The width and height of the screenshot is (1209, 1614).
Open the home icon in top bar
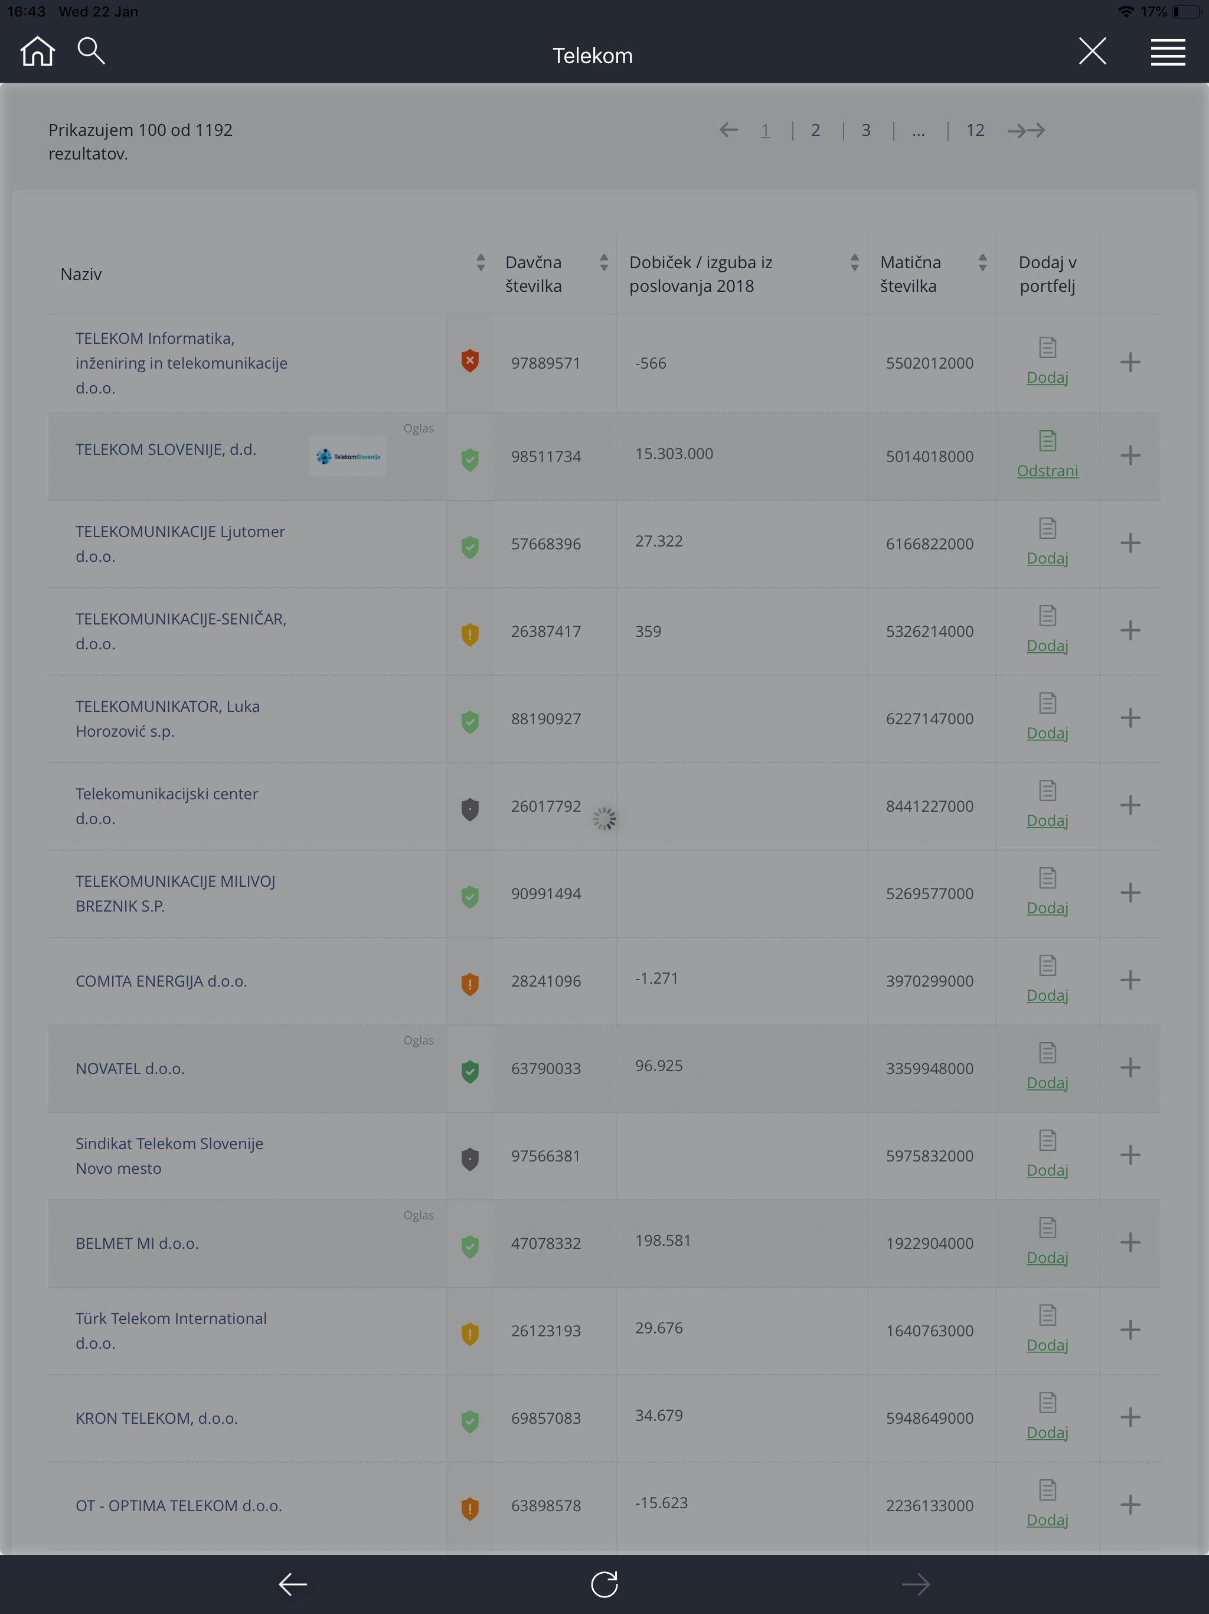[37, 52]
